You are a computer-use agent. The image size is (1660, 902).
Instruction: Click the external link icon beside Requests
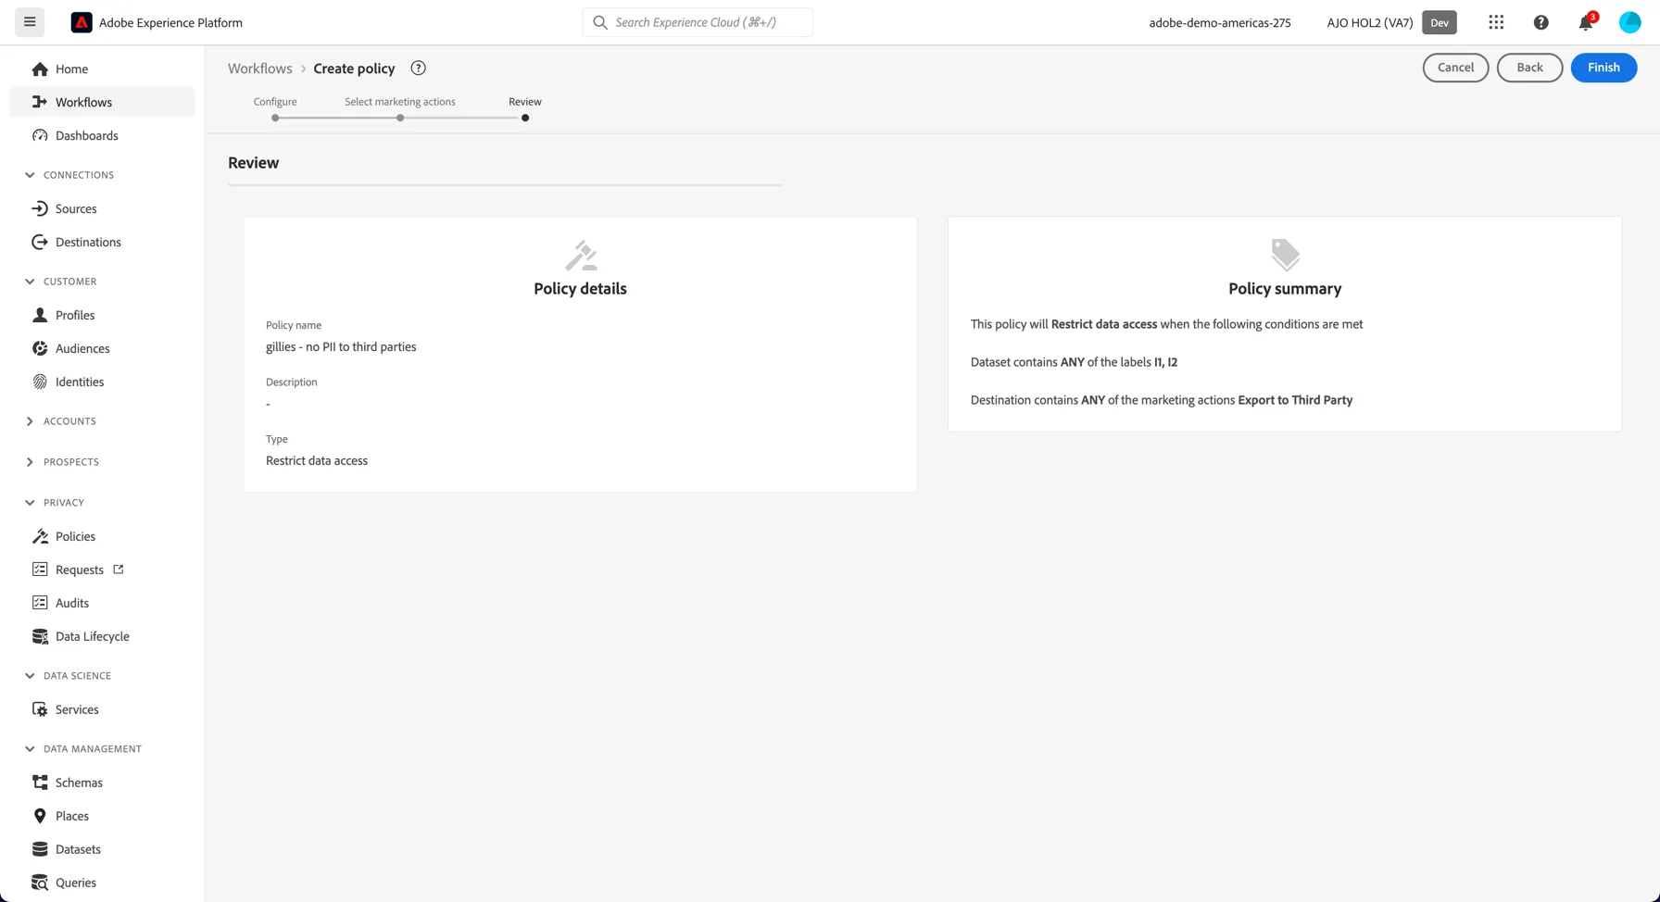[x=119, y=570]
